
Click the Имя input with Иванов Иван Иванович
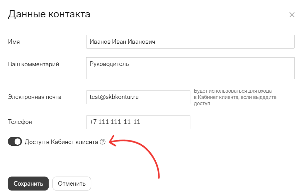190,42
